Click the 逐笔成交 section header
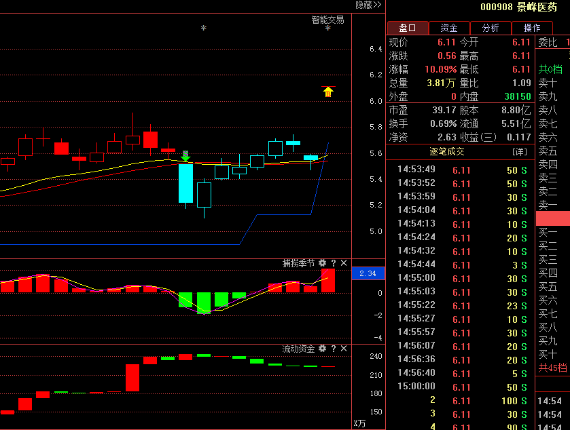Screen dimensions: 570x430 (x=447, y=152)
